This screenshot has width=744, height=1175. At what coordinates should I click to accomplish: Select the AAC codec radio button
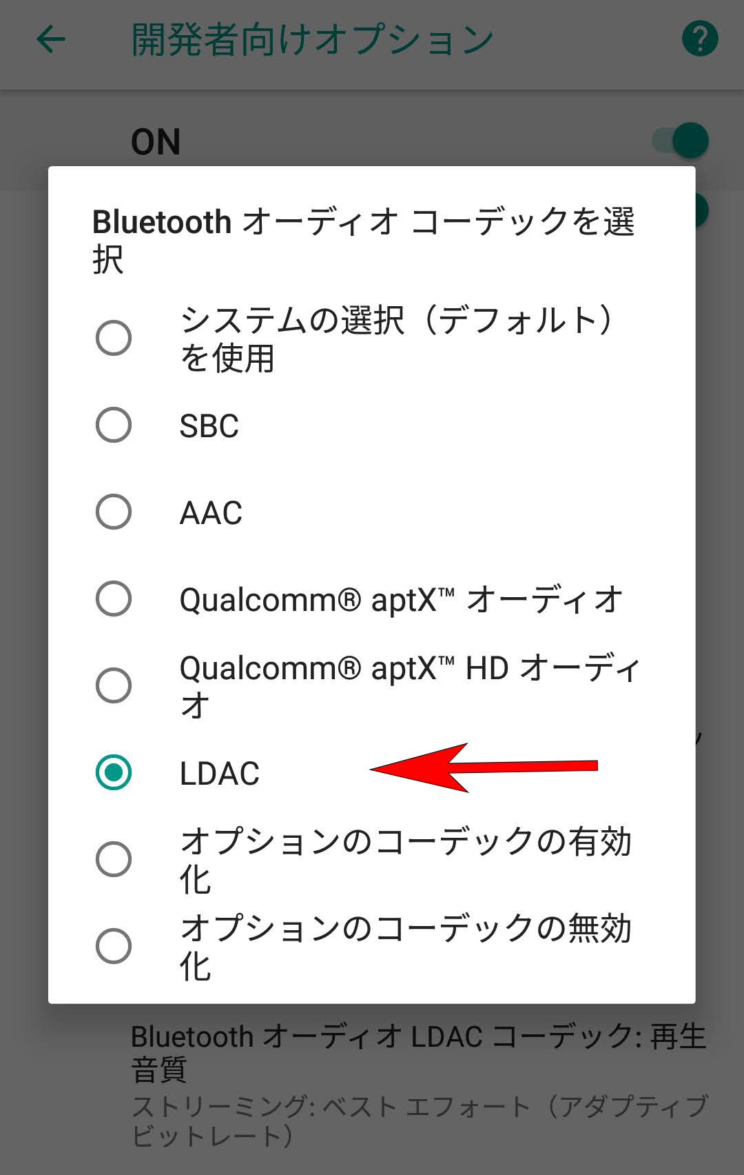pyautogui.click(x=115, y=511)
